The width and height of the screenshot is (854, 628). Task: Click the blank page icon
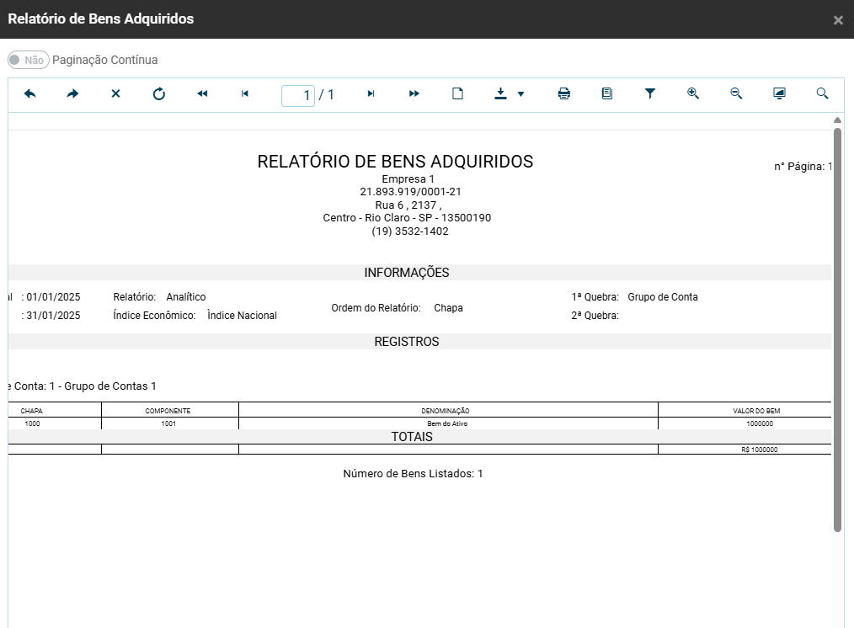[x=458, y=94]
